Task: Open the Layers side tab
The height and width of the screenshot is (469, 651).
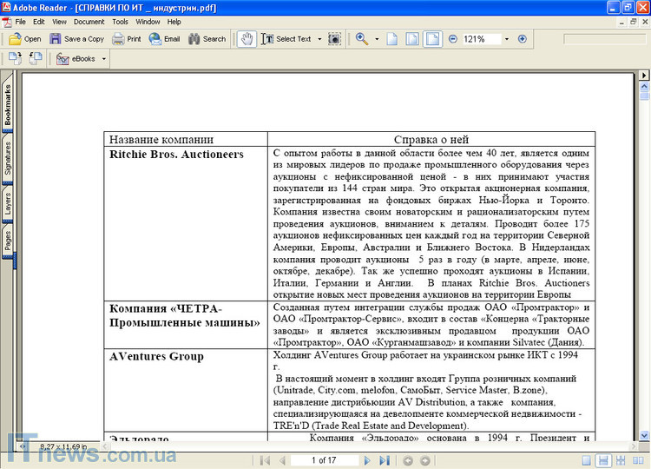Action: (x=8, y=204)
